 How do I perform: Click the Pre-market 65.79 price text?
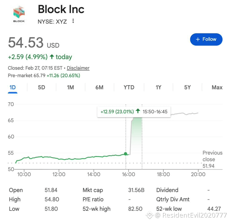click(x=27, y=76)
